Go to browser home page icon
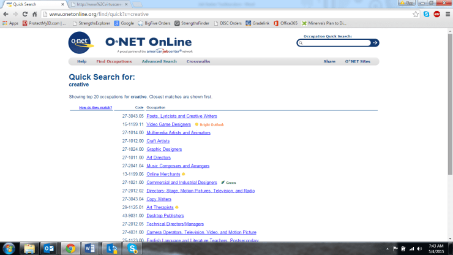The image size is (453, 255). click(35, 14)
